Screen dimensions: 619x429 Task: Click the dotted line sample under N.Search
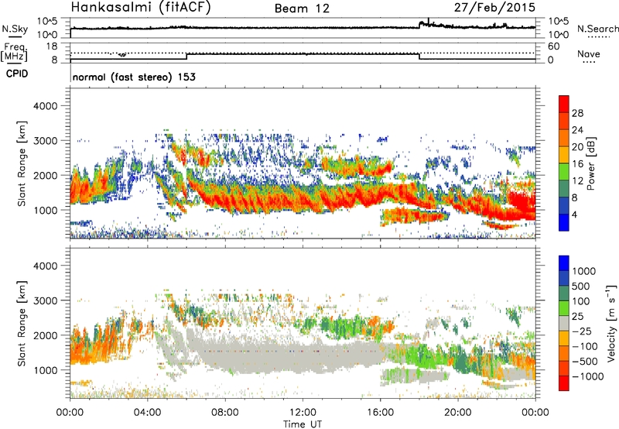pyautogui.click(x=599, y=38)
